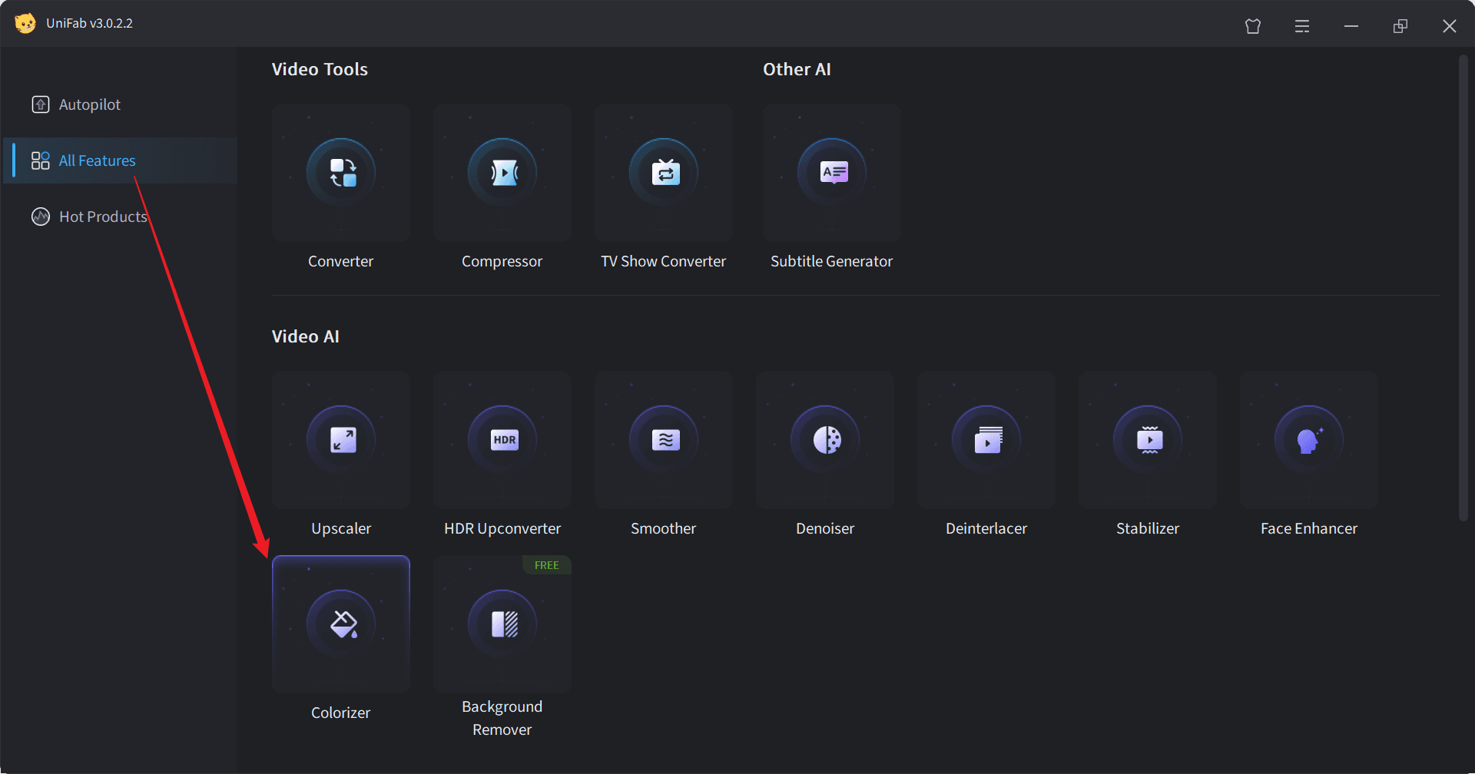Click the Stabilizer label
Image resolution: width=1475 pixels, height=774 pixels.
coord(1148,528)
